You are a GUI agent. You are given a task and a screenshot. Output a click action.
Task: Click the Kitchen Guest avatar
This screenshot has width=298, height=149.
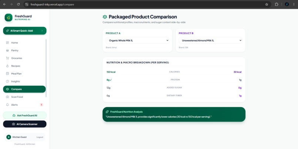point(9,137)
